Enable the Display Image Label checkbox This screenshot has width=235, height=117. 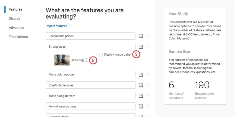tap(101, 55)
